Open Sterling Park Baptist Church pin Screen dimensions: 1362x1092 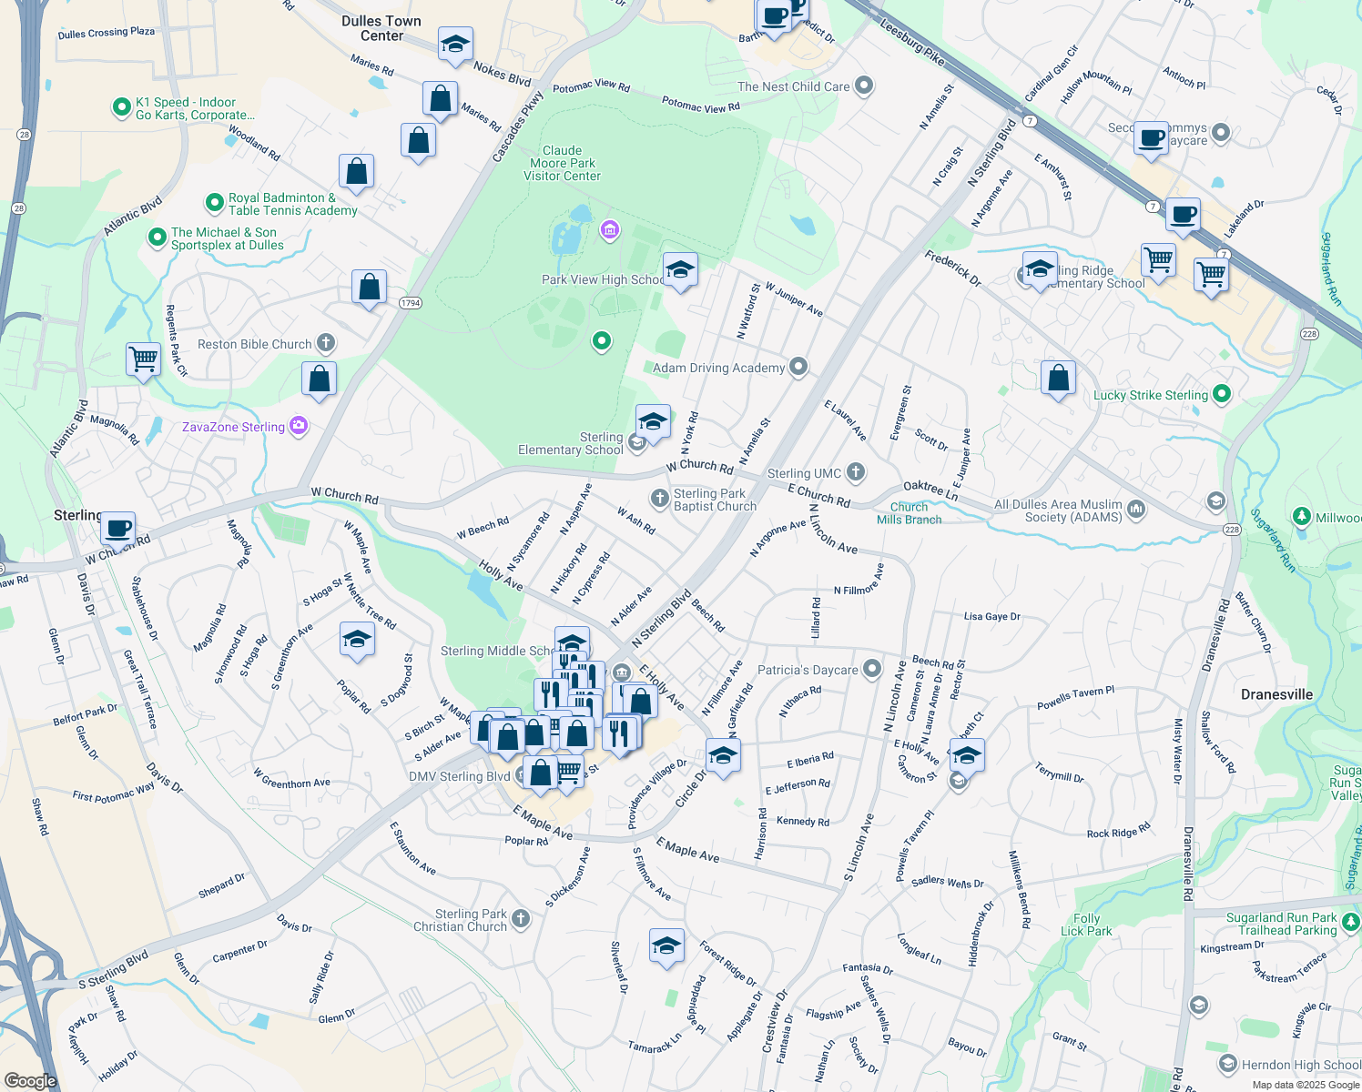(659, 499)
